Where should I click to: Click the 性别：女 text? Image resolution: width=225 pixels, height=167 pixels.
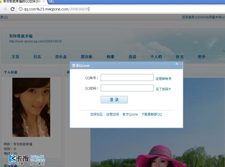click(10, 149)
